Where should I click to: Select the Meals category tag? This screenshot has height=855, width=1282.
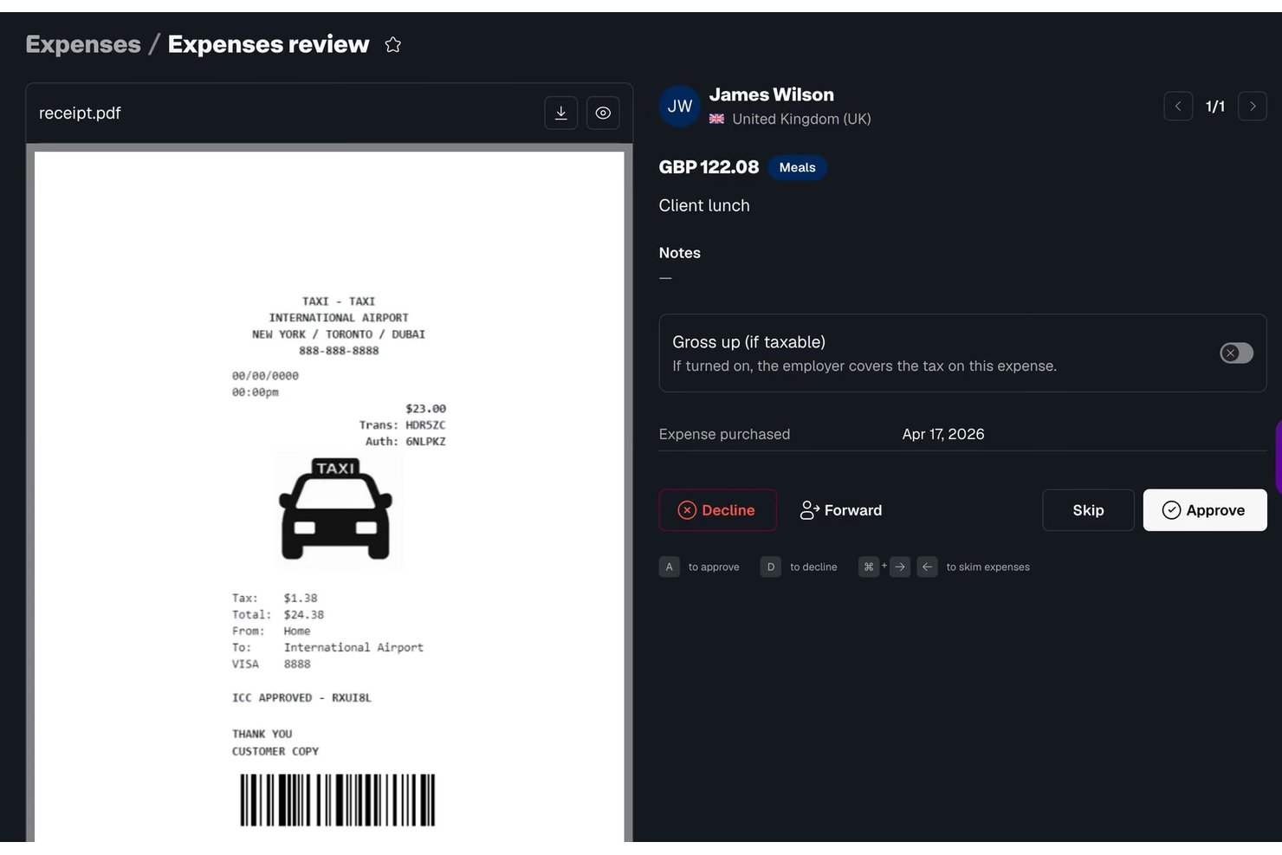(797, 167)
